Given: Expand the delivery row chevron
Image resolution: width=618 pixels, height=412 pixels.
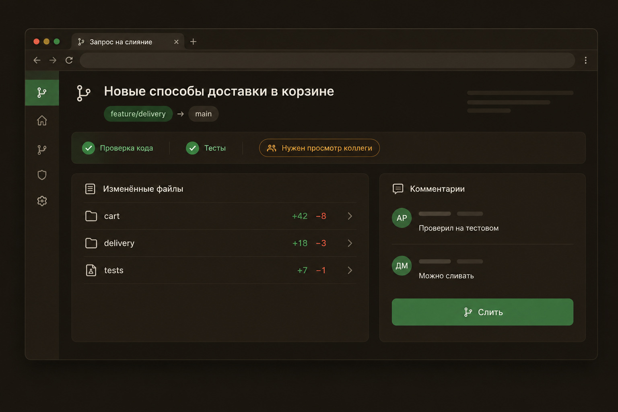Looking at the screenshot, I should click(350, 243).
